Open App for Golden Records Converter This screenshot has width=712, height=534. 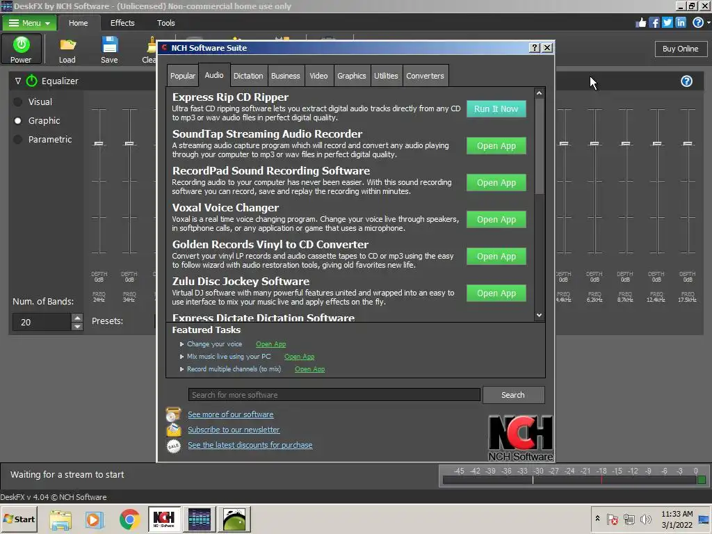pyautogui.click(x=496, y=257)
